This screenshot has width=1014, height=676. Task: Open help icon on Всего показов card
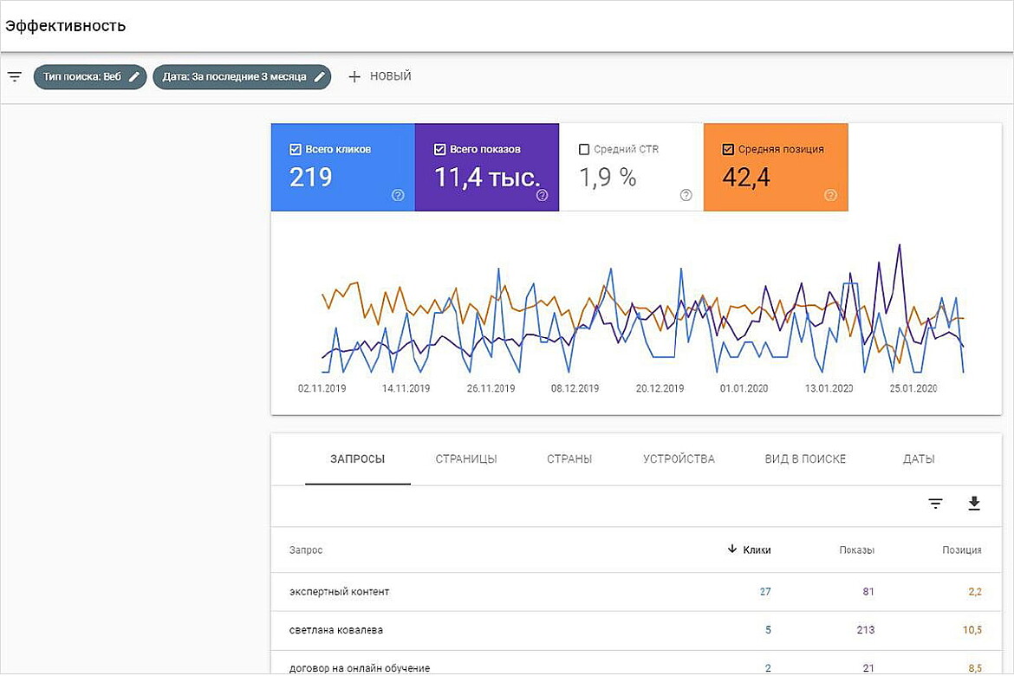coord(542,195)
